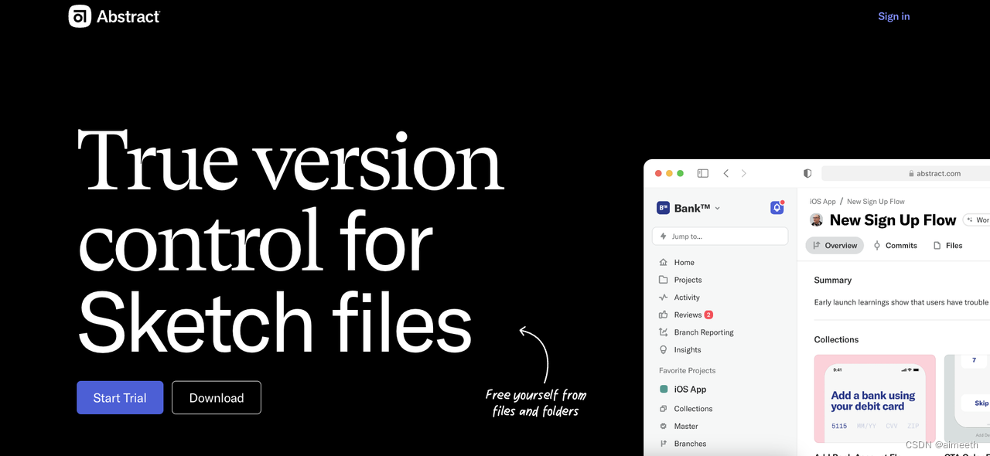Click the 'New Sign Up Flow' branch title
The image size is (990, 456).
pyautogui.click(x=893, y=220)
